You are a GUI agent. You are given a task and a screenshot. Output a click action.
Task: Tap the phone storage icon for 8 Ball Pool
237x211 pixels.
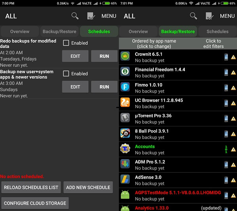(x=226, y=134)
